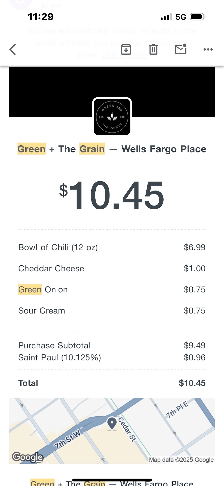Delete the email with the trash icon
Viewport: 224px width, 486px height.
coord(153,49)
